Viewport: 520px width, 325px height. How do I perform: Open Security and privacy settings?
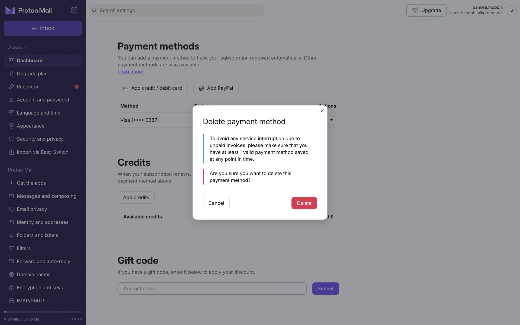click(40, 139)
